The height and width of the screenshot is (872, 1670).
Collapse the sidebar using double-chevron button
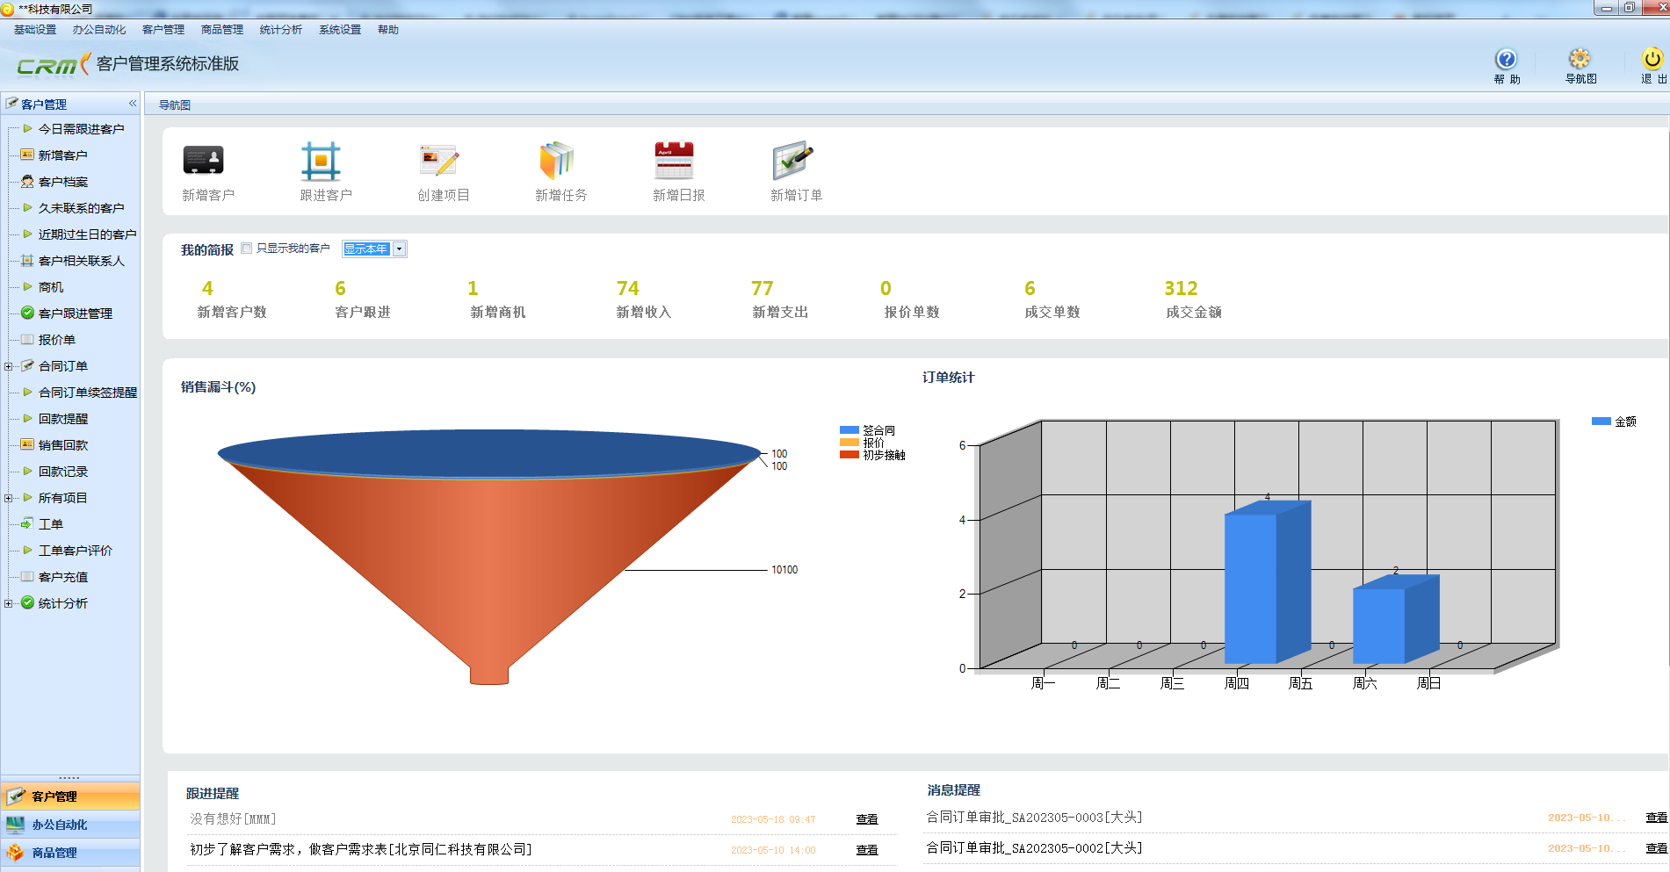click(x=133, y=104)
